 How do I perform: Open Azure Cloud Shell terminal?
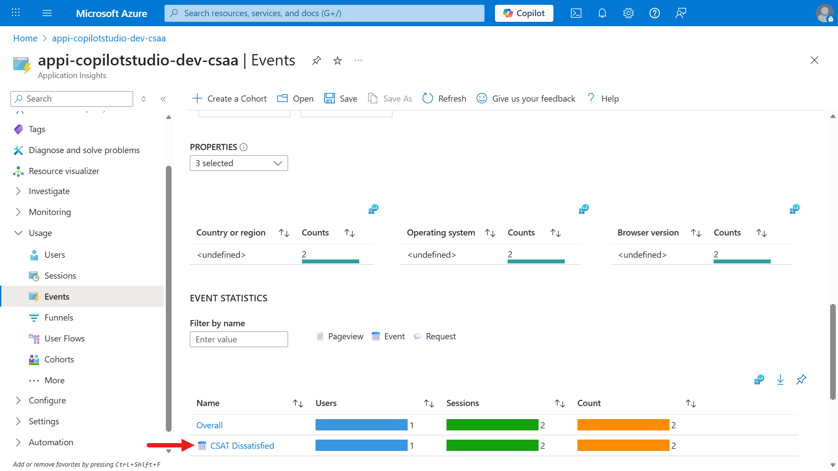576,13
